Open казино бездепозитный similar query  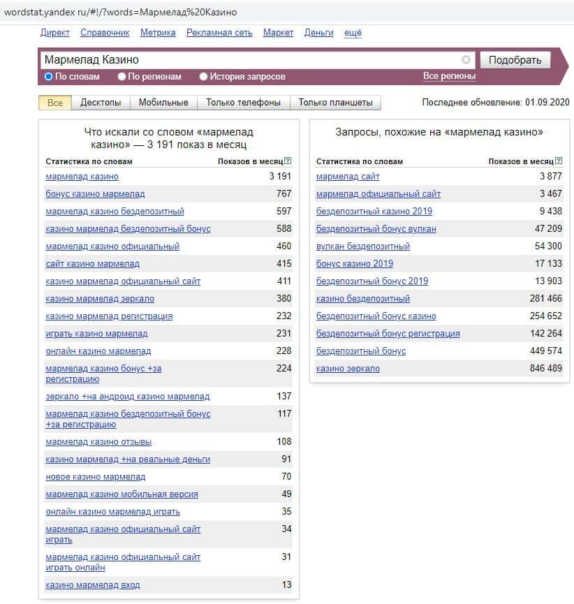363,299
